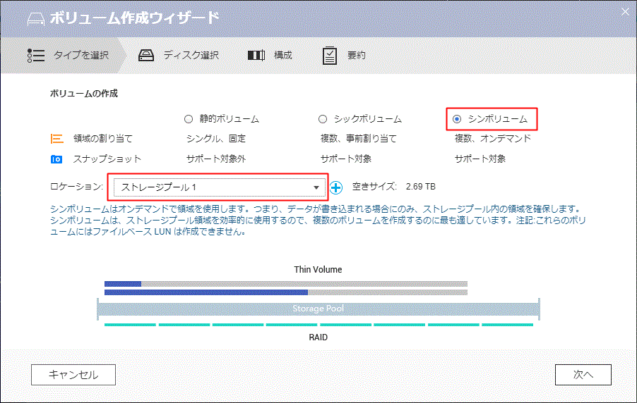Screen dimensions: 637x403
Task: Click the シングル、固定 text
Action: 216,139
